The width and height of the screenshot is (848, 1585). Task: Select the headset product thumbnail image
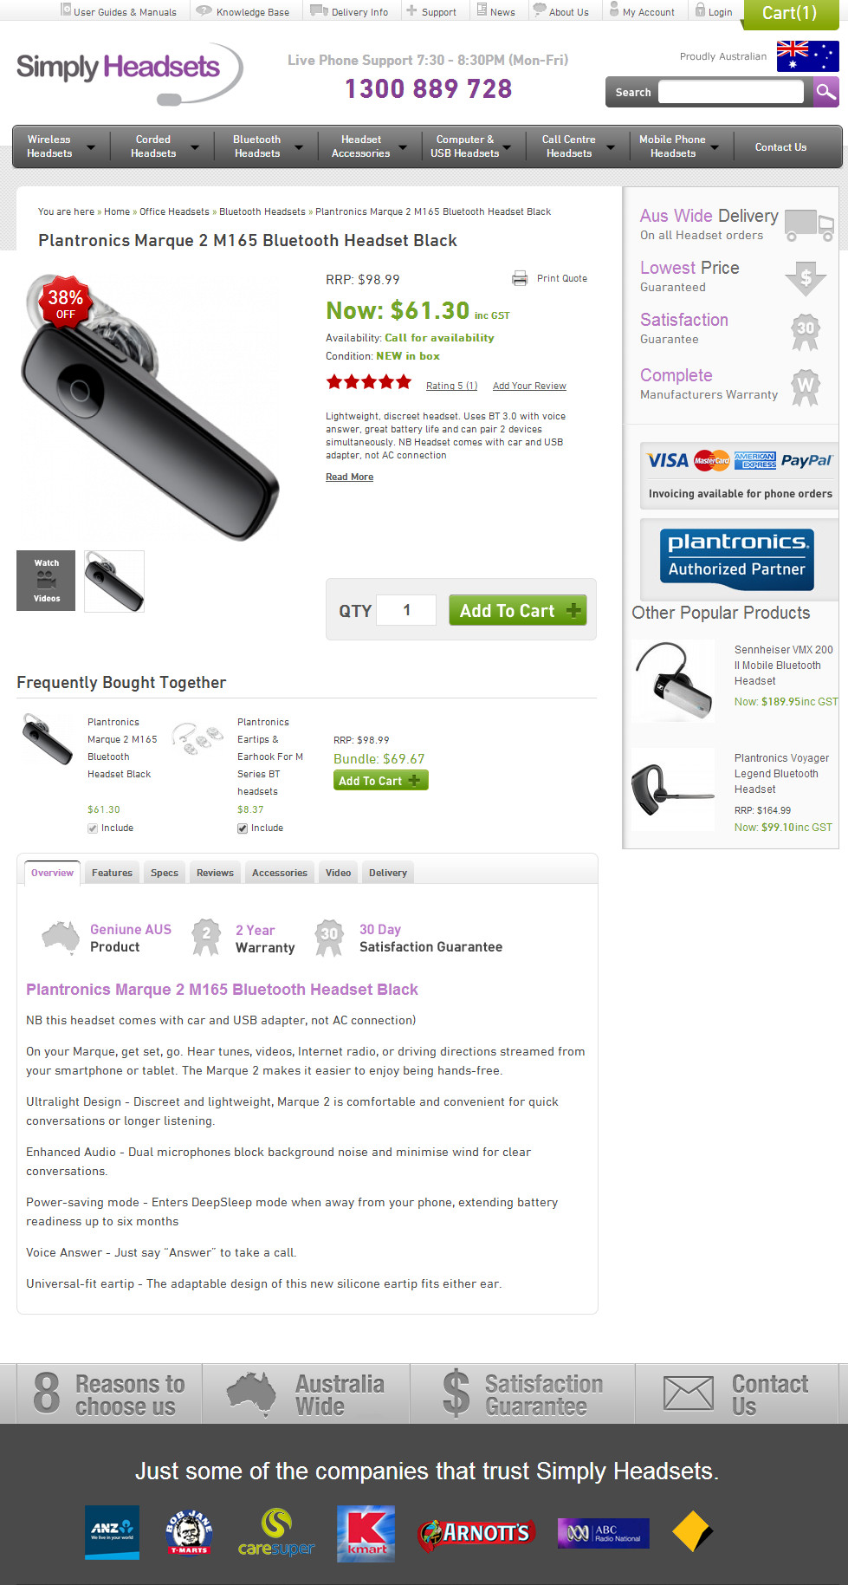[114, 581]
